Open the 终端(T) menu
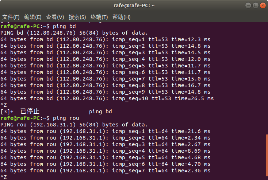Screen dimensions: 268x180 pos(99,17)
